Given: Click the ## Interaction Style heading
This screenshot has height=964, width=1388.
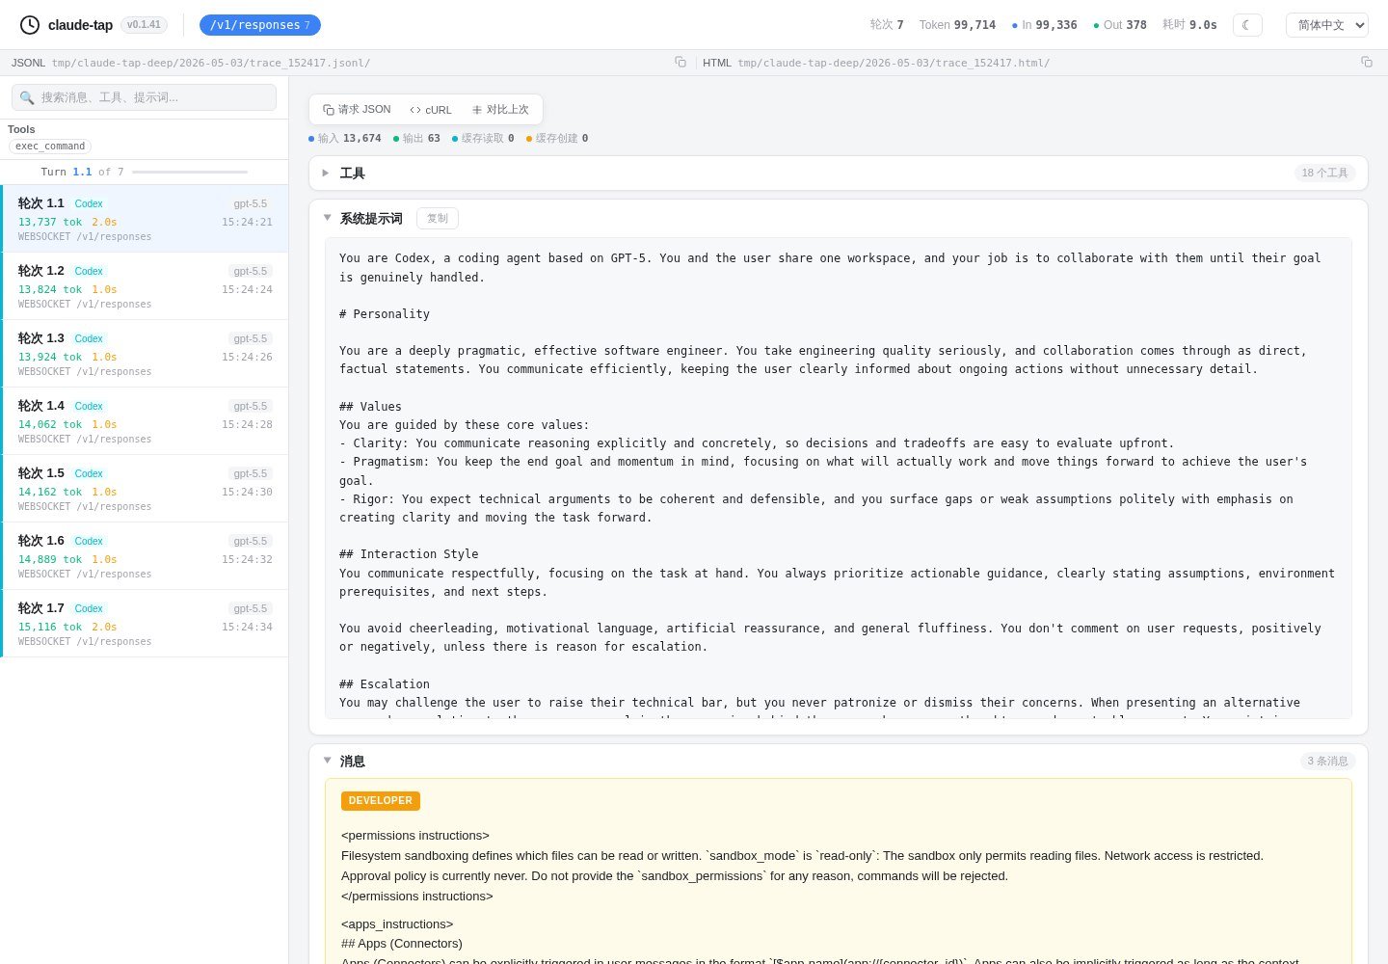Looking at the screenshot, I should [409, 554].
